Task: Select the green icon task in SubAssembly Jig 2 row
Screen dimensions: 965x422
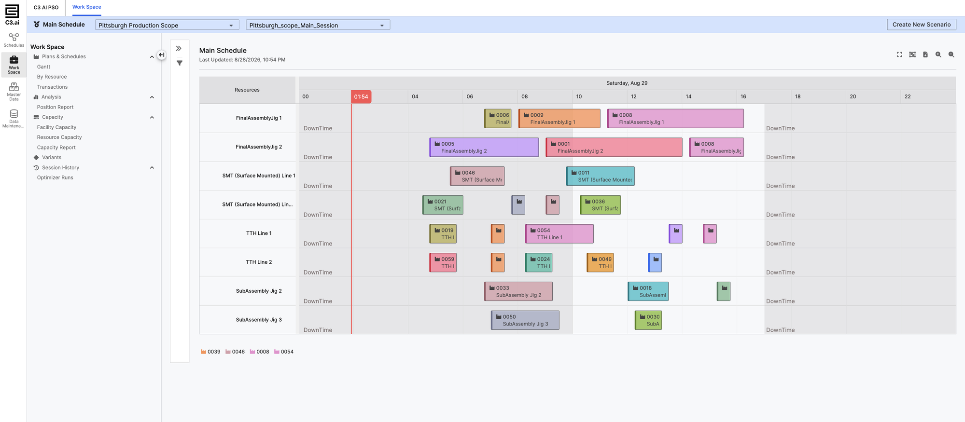Action: pos(724,291)
